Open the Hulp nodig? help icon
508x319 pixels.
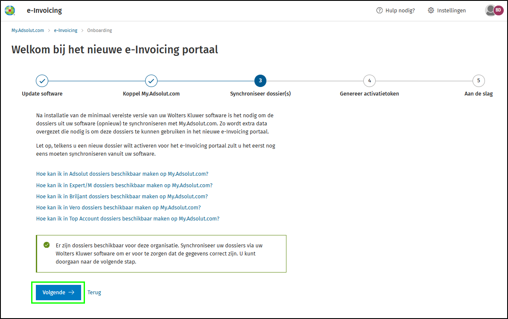380,11
